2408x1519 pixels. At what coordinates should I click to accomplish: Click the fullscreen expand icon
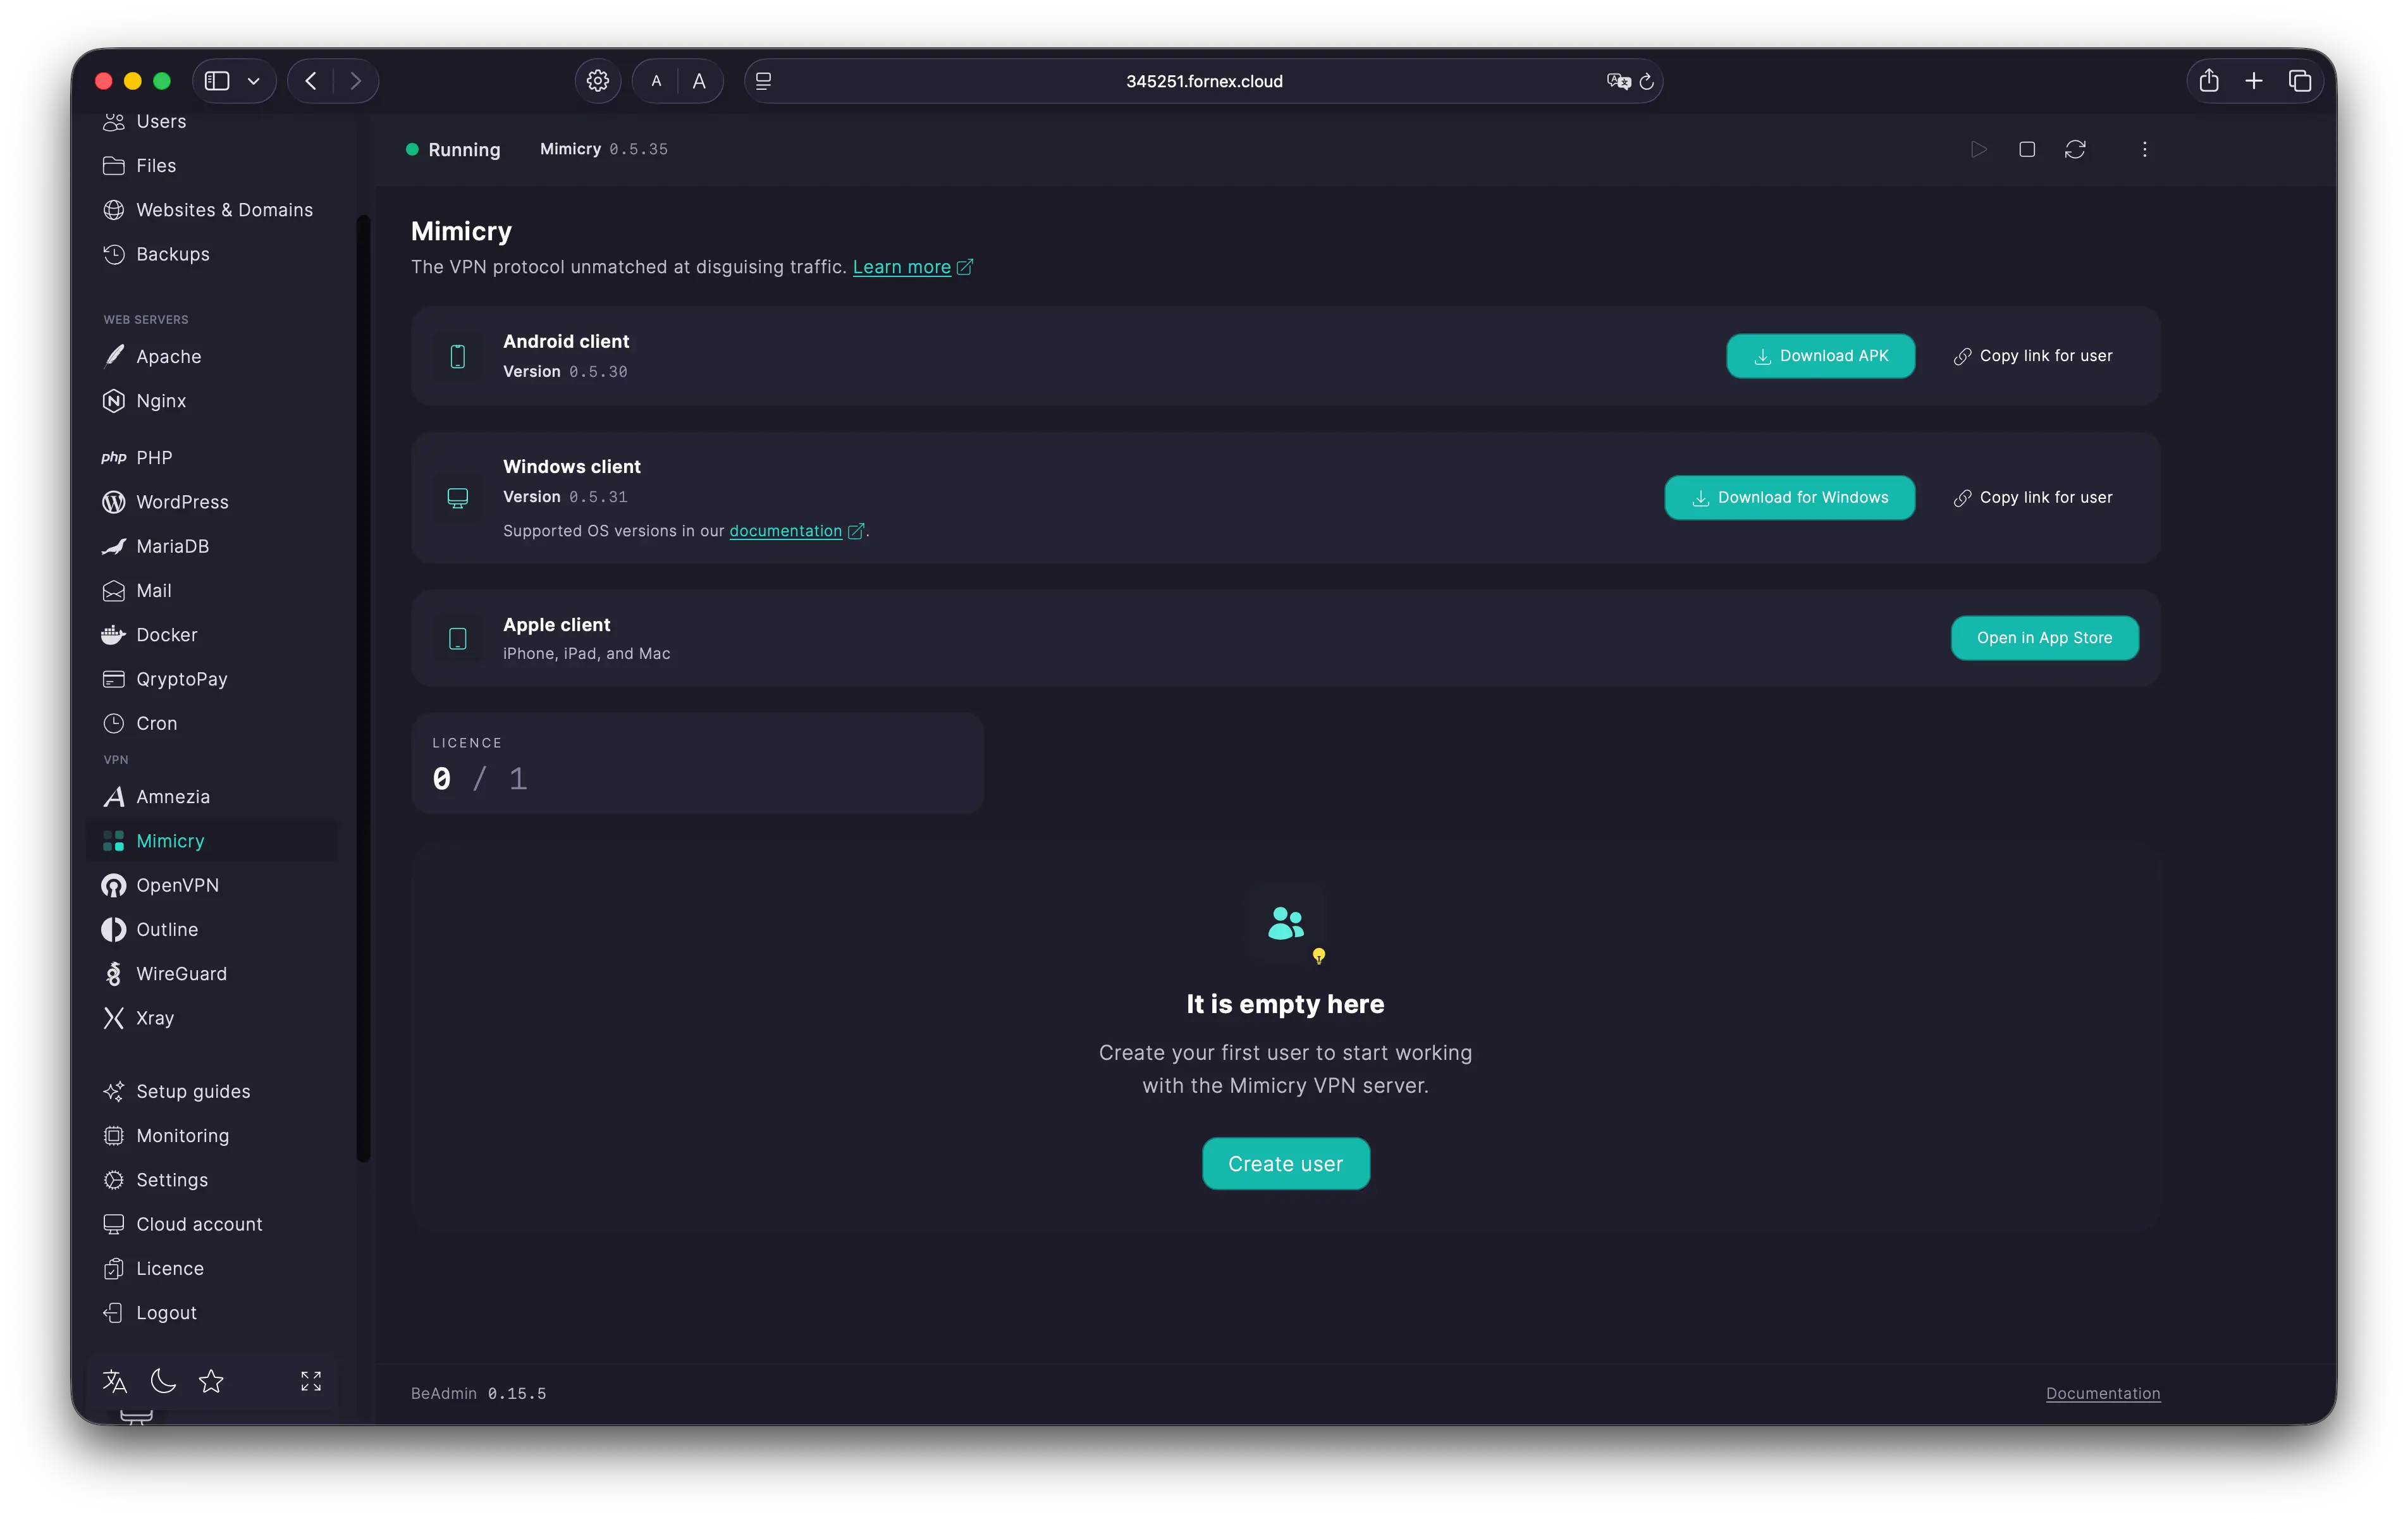click(311, 1382)
